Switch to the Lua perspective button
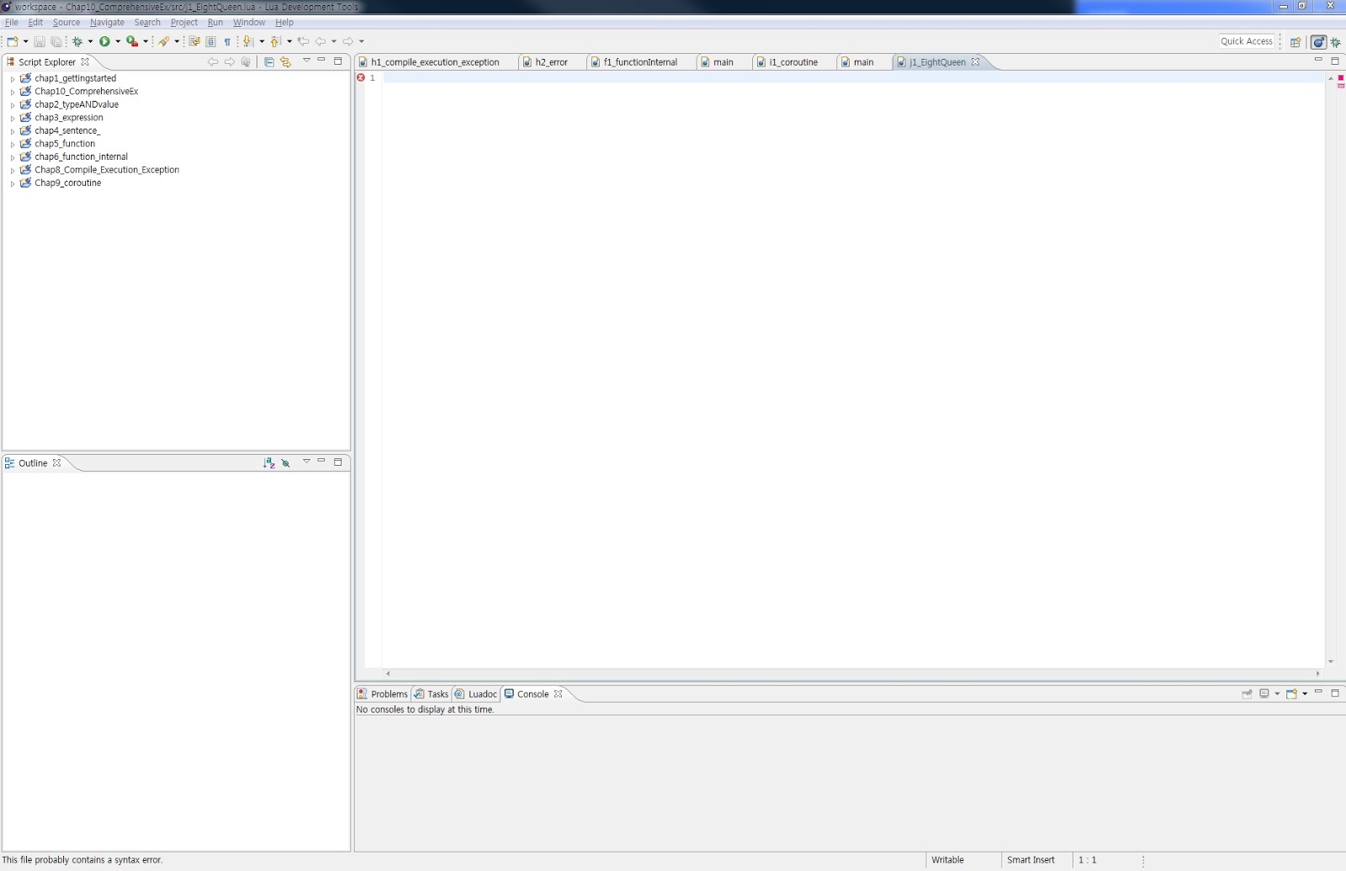Screen dimensions: 1346x871 point(1318,42)
